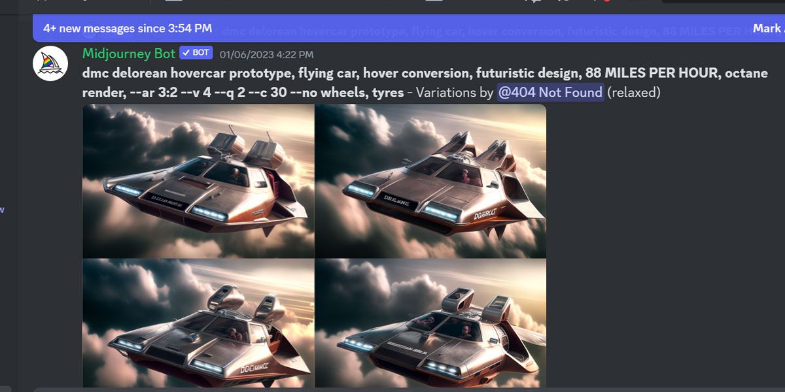Click the Midjourney Bot sailboat avatar
785x392 pixels.
(49, 63)
